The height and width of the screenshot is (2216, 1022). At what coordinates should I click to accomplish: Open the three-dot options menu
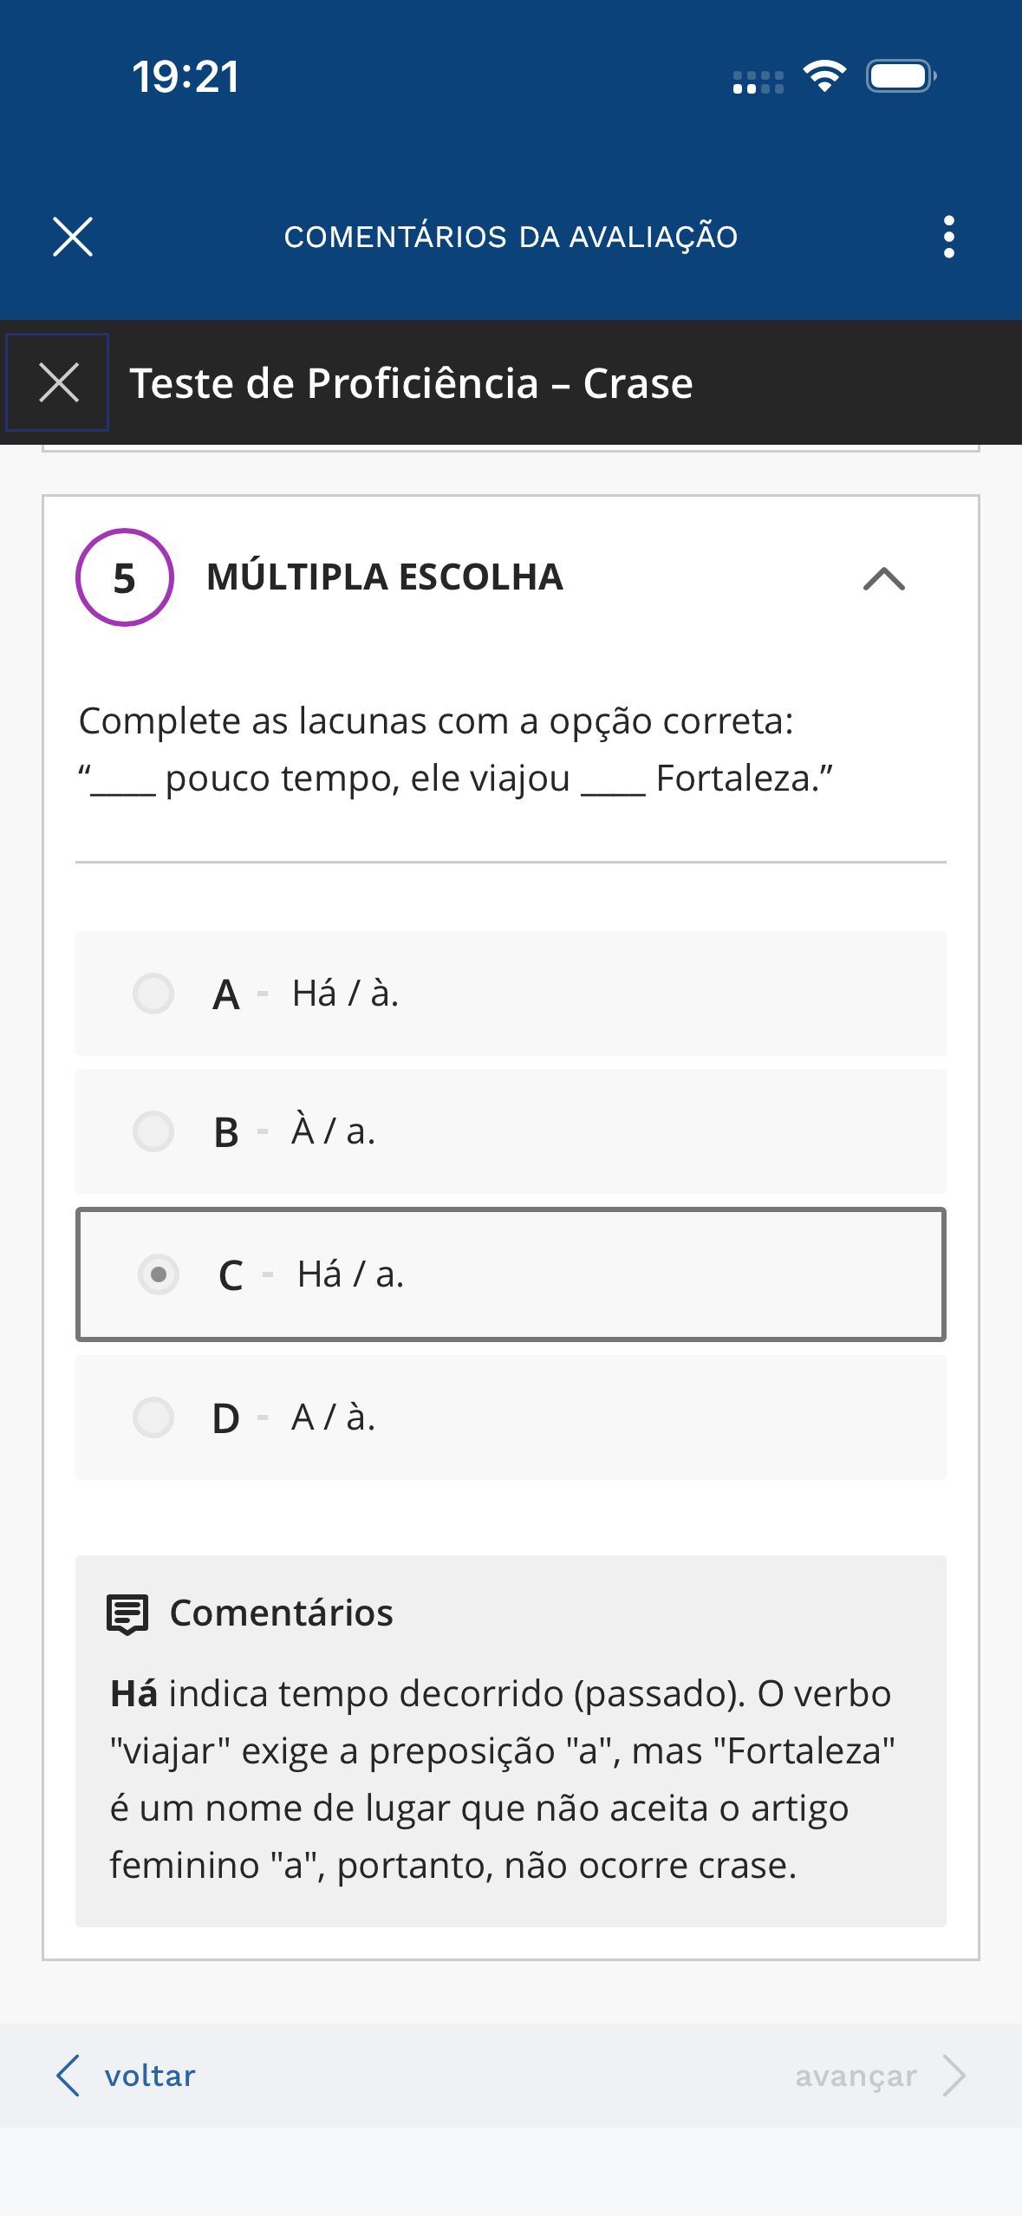pos(949,237)
